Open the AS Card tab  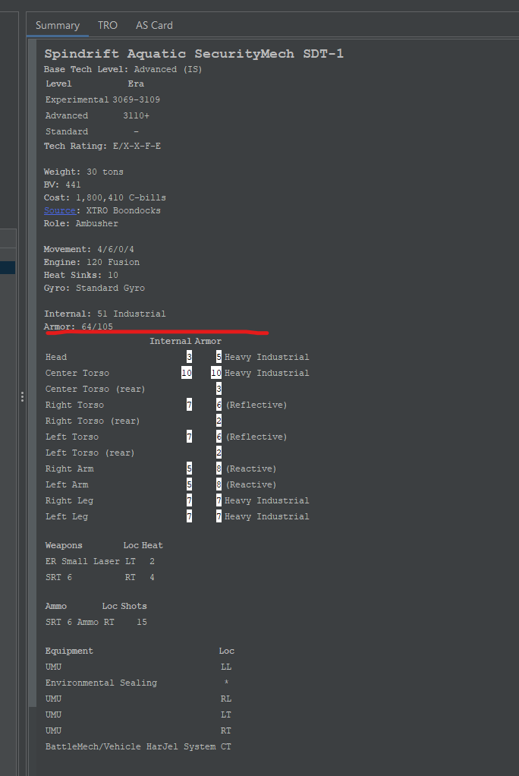click(x=154, y=25)
